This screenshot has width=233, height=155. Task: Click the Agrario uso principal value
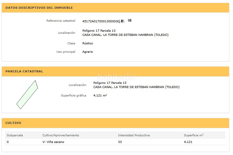point(87,52)
